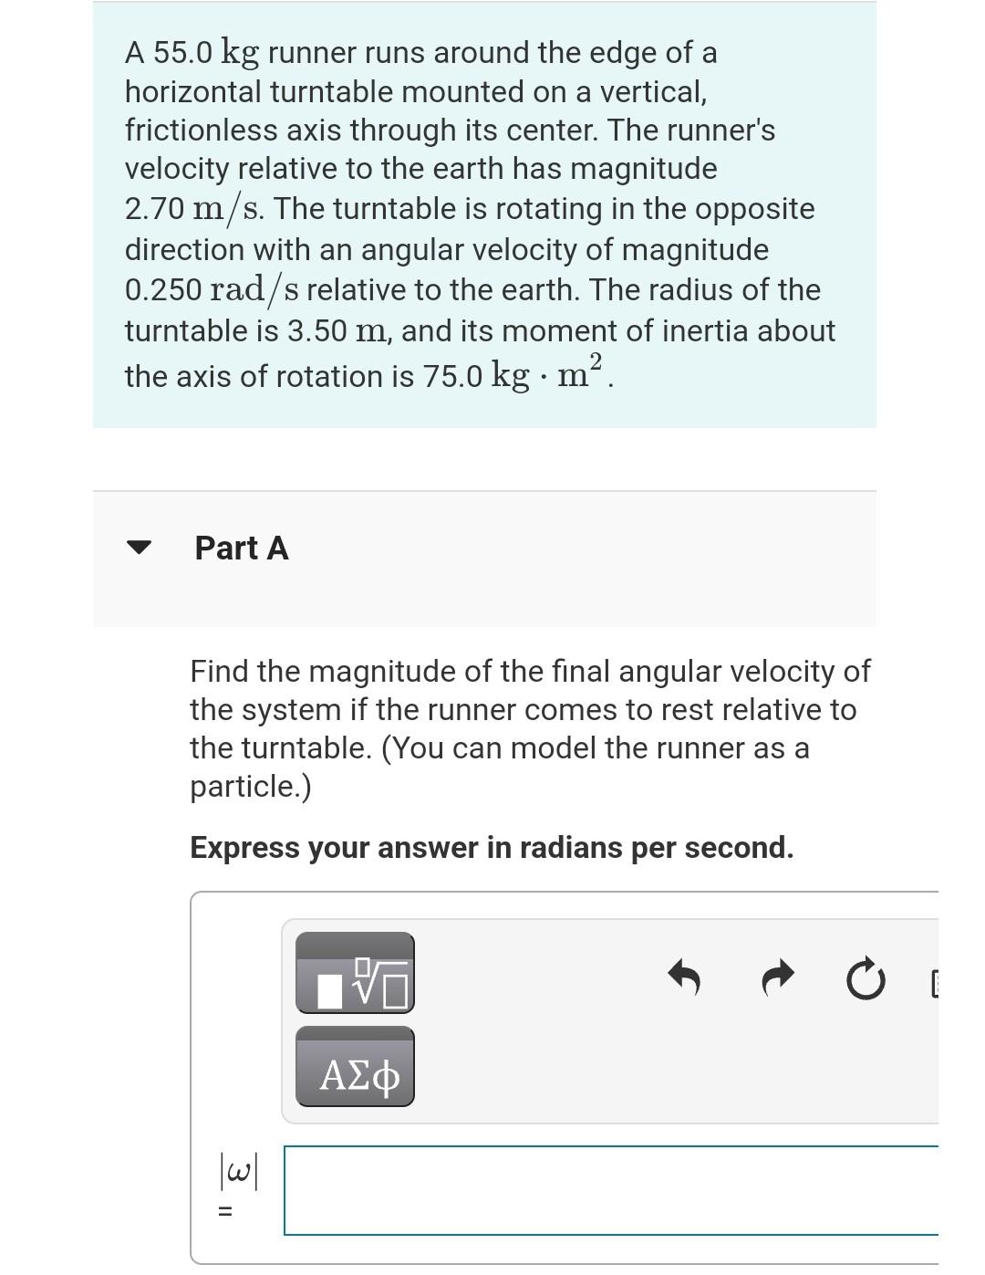Undo the last answer edit
Screen dimensions: 985x1275
684,978
